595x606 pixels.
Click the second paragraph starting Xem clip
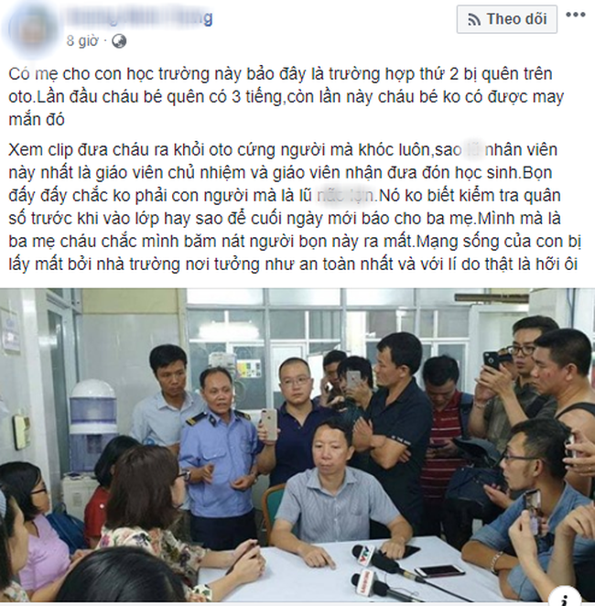pyautogui.click(x=295, y=207)
